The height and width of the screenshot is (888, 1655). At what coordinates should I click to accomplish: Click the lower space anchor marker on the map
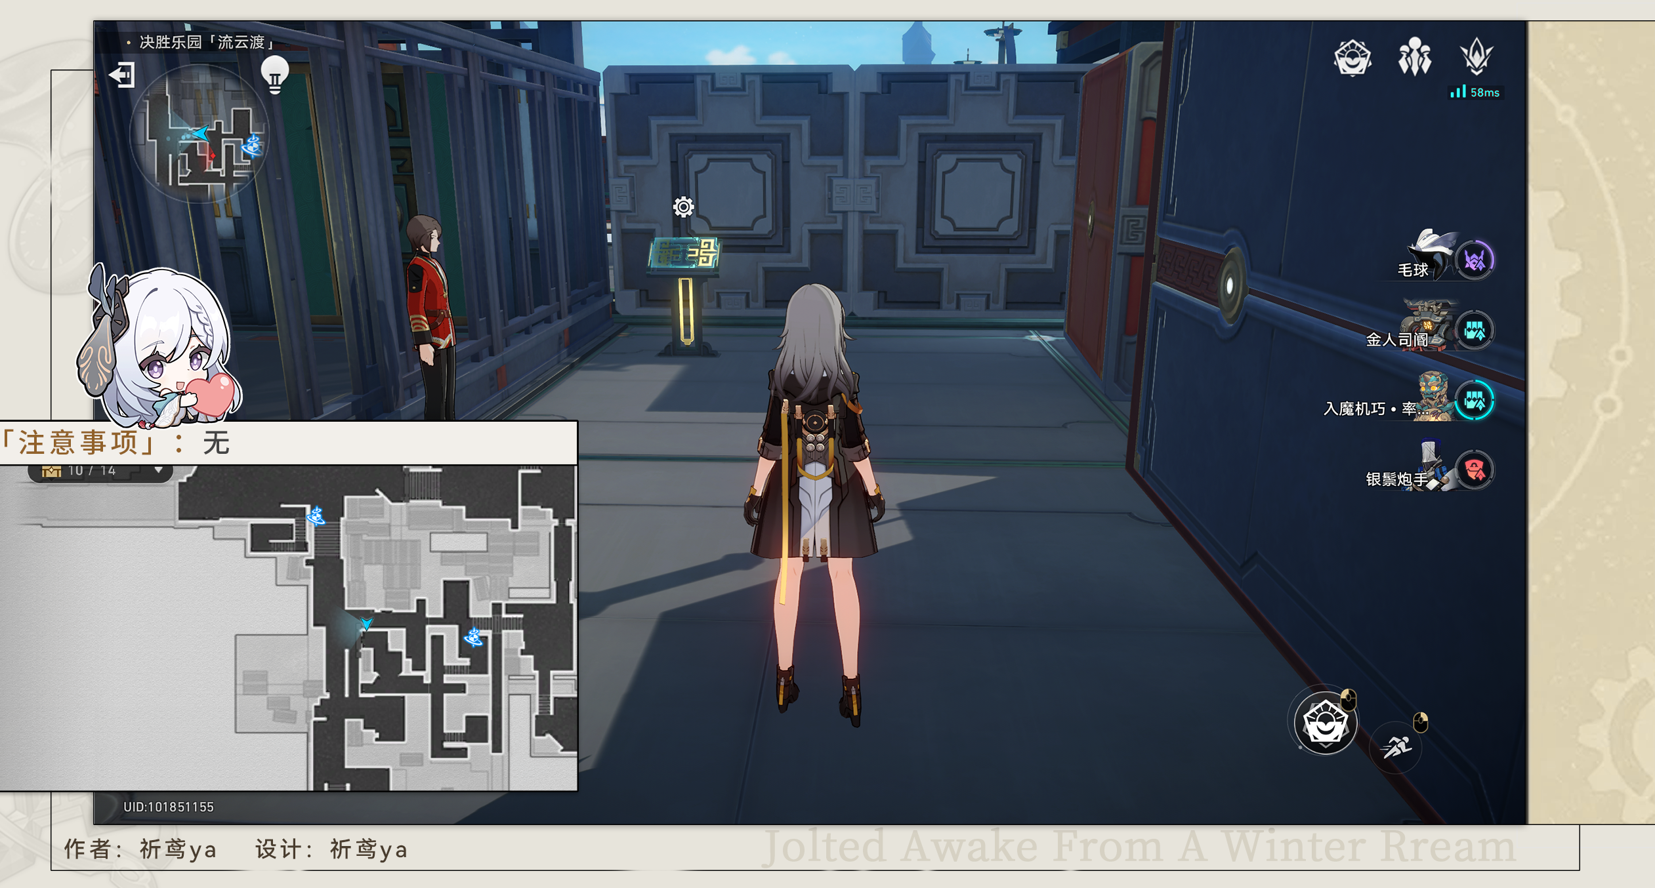(x=473, y=637)
